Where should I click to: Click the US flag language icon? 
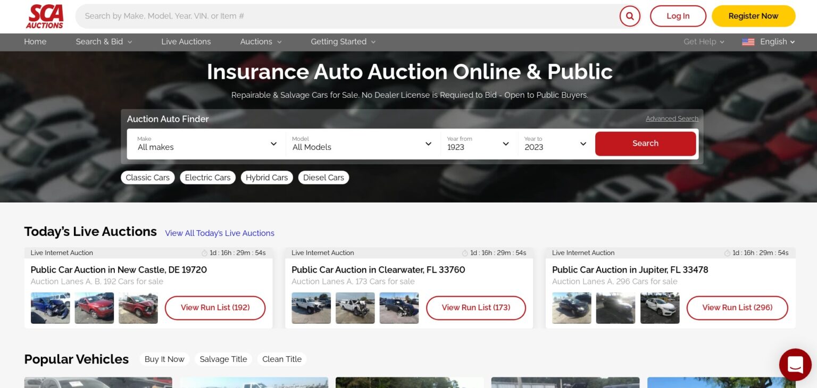coord(748,42)
